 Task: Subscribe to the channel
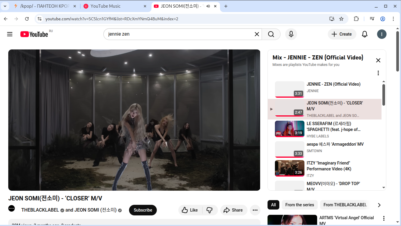(143, 210)
